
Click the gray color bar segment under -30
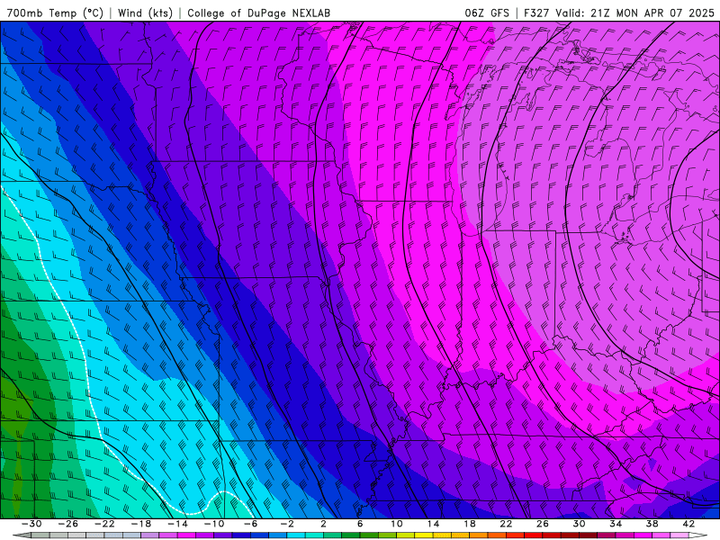[40, 535]
